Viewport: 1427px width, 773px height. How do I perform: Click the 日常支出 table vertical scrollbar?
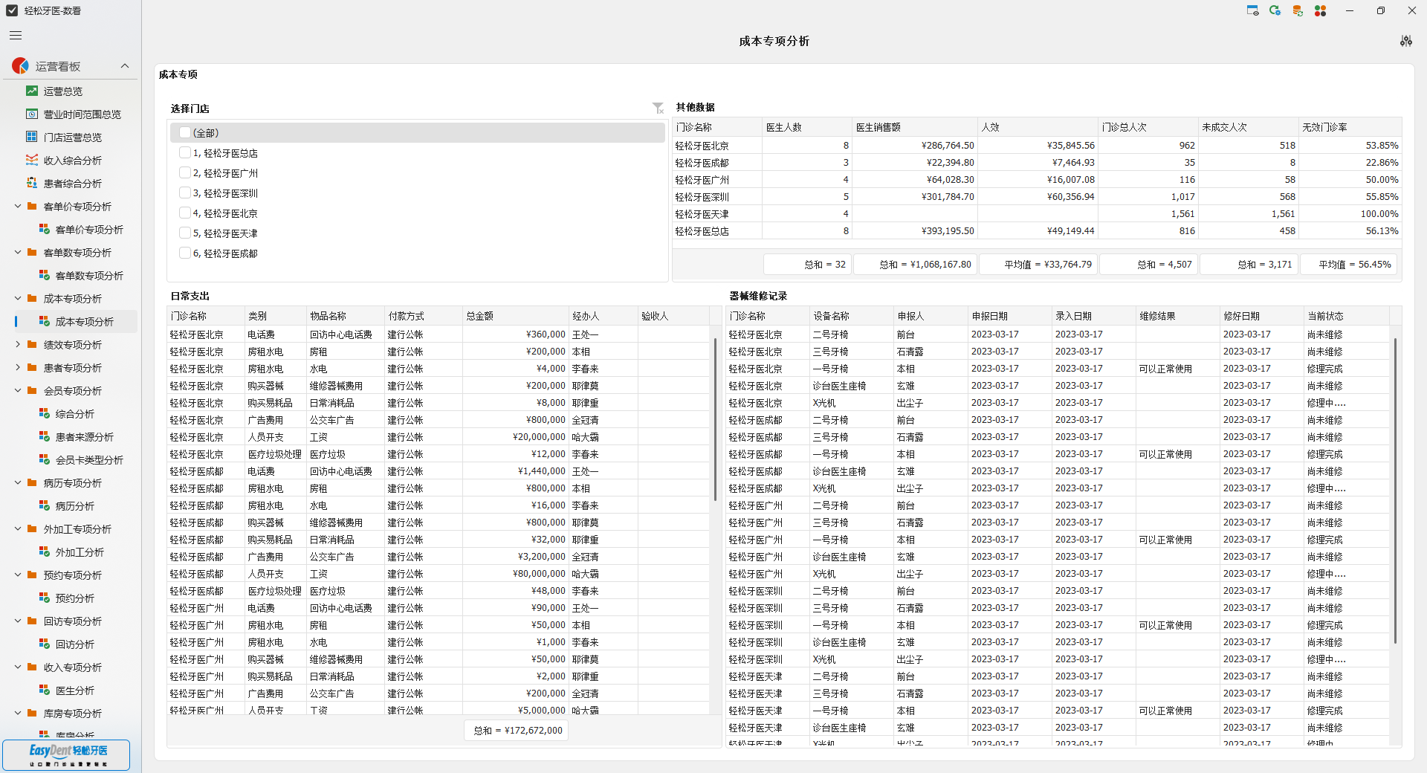[715, 418]
